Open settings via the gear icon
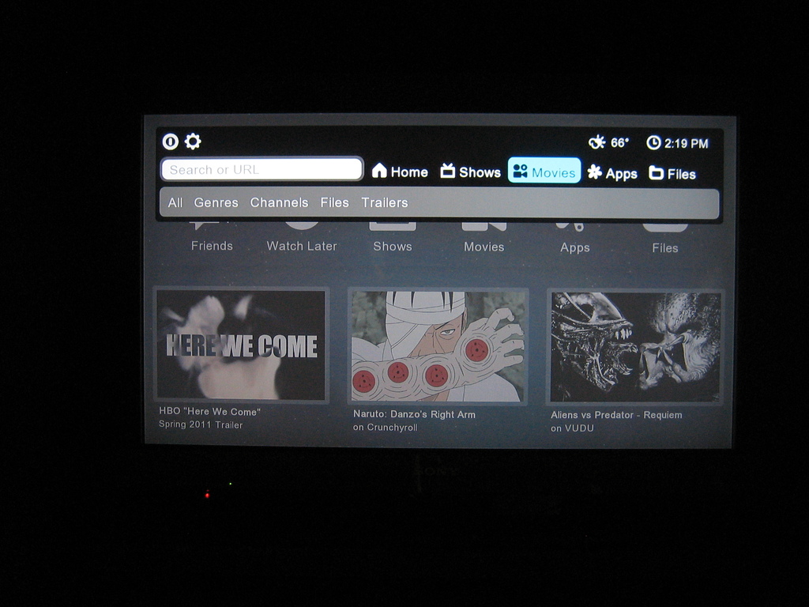 click(x=193, y=141)
